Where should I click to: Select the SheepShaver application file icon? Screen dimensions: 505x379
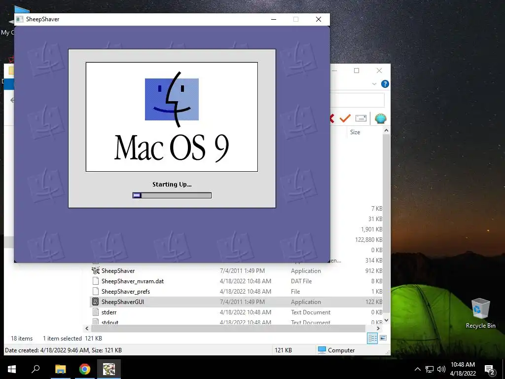(95, 270)
